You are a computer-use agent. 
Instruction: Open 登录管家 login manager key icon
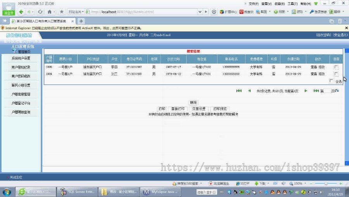coord(318,12)
